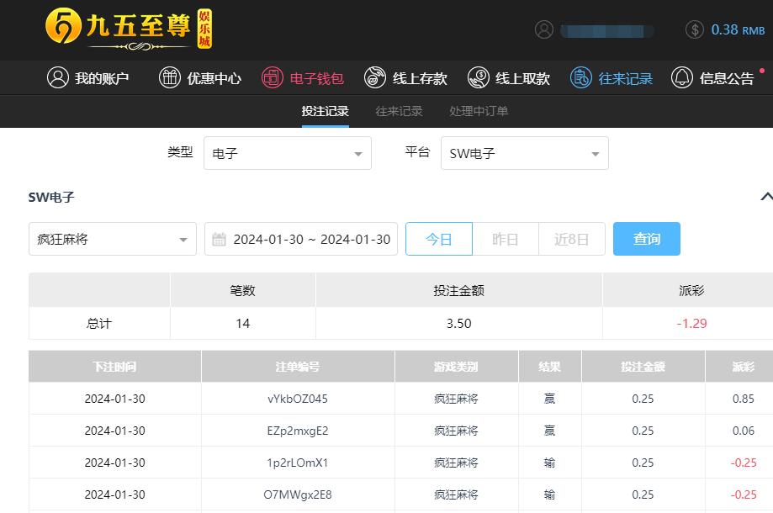Click bet number O7MWgx2E8
Viewport: 773px width, 513px height.
tap(298, 494)
